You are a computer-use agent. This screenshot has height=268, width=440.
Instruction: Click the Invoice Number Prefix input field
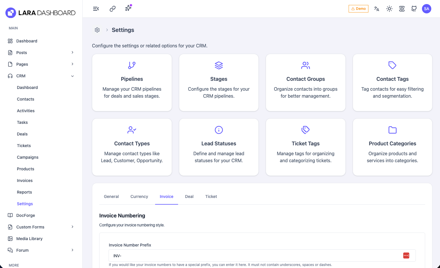[x=253, y=256]
